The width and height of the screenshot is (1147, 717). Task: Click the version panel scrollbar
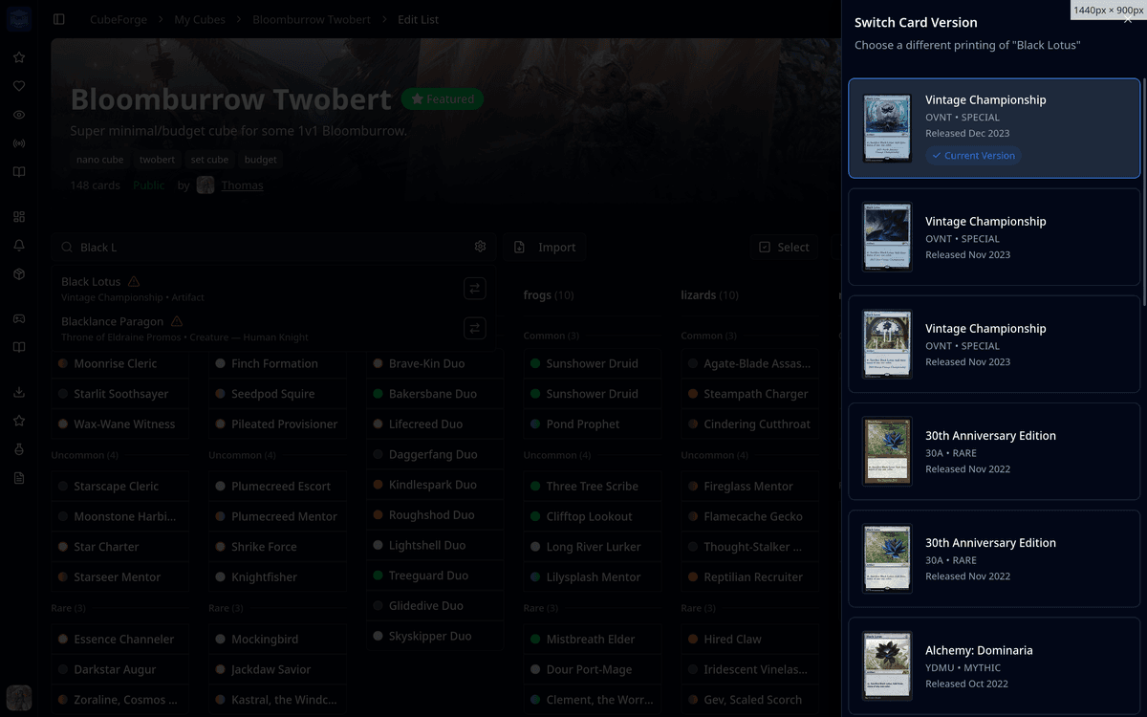click(x=1143, y=191)
